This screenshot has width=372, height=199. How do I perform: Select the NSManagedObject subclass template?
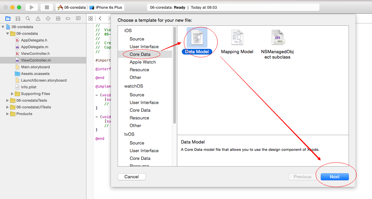tap(277, 44)
